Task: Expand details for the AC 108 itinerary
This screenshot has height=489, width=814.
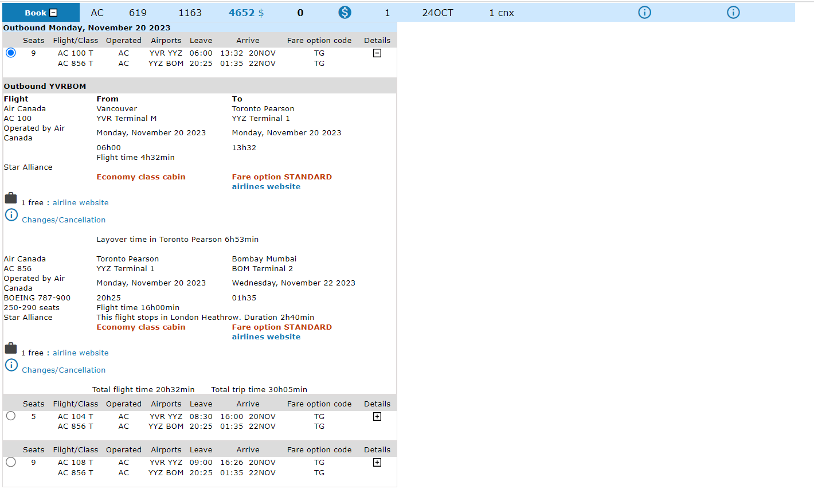Action: point(377,463)
